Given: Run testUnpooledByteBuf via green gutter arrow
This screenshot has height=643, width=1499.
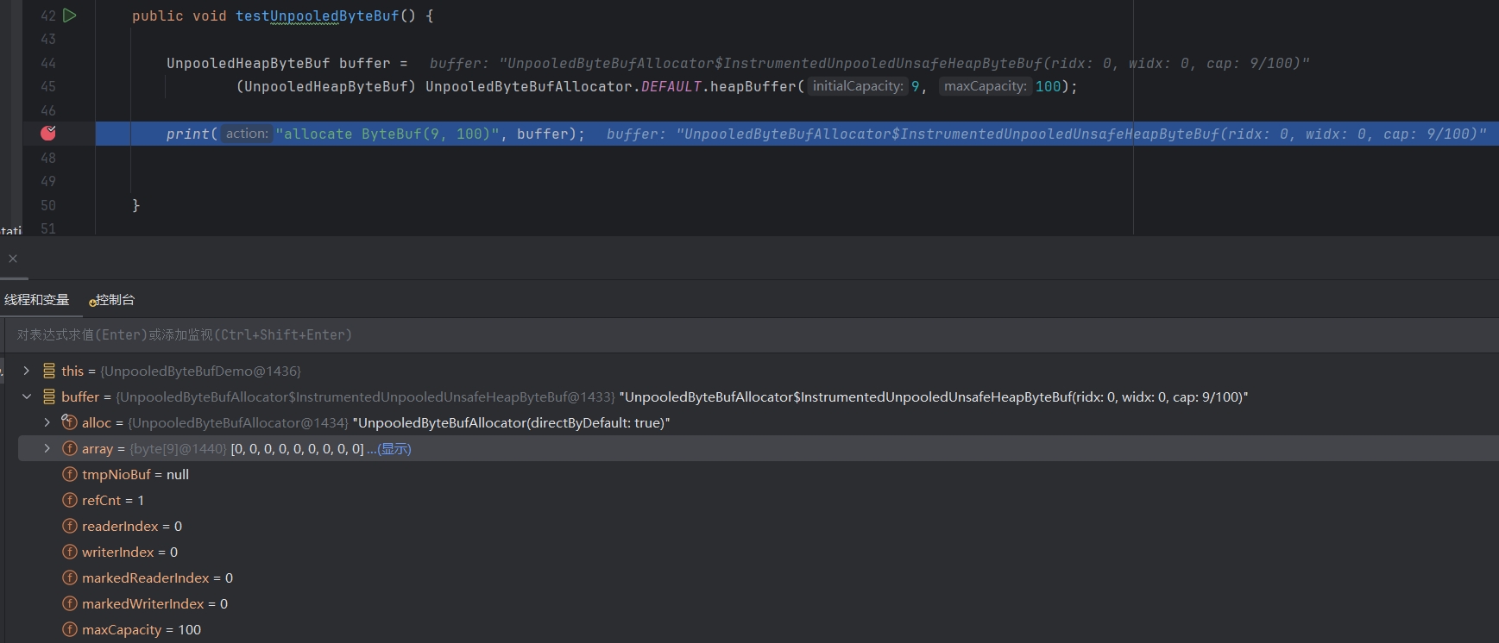Looking at the screenshot, I should [x=70, y=16].
